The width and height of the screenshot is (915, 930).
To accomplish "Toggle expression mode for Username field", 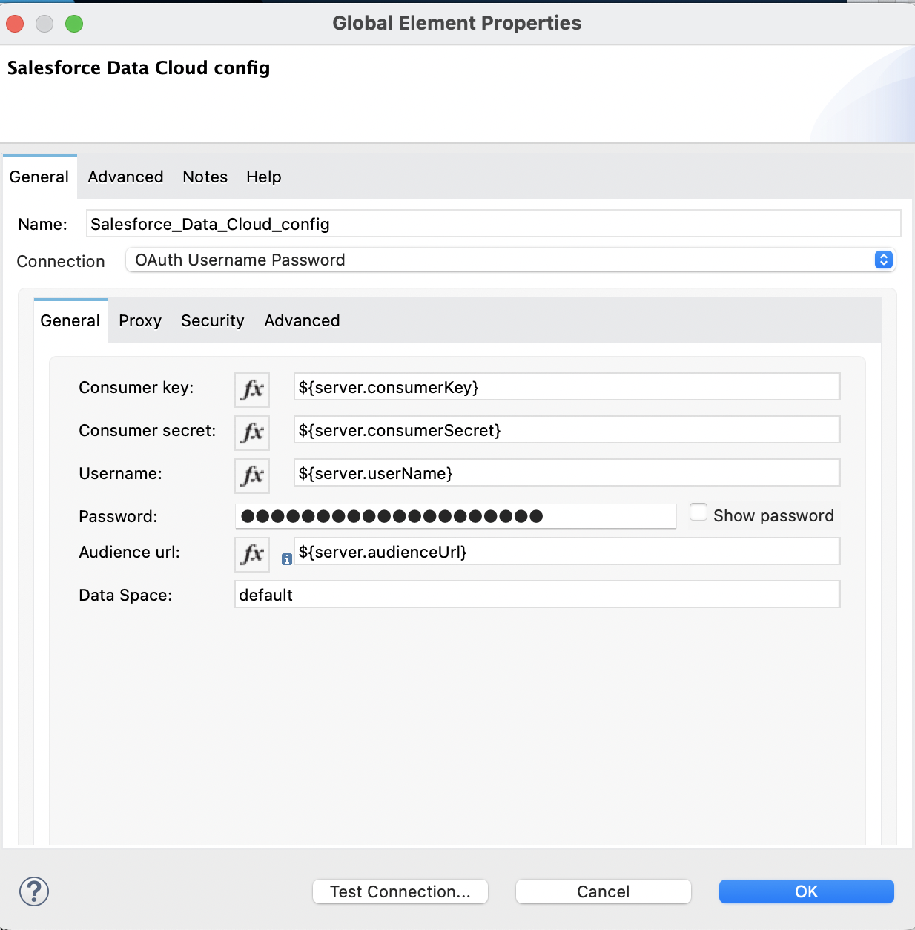I will pyautogui.click(x=251, y=475).
